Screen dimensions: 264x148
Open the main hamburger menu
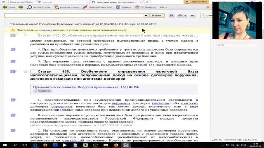[4, 2]
